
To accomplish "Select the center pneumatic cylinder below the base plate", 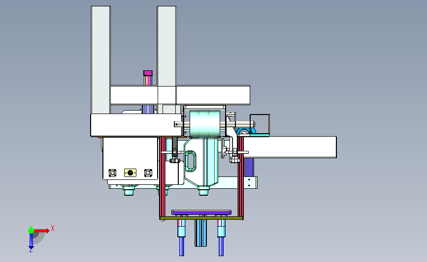I will coord(201,233).
